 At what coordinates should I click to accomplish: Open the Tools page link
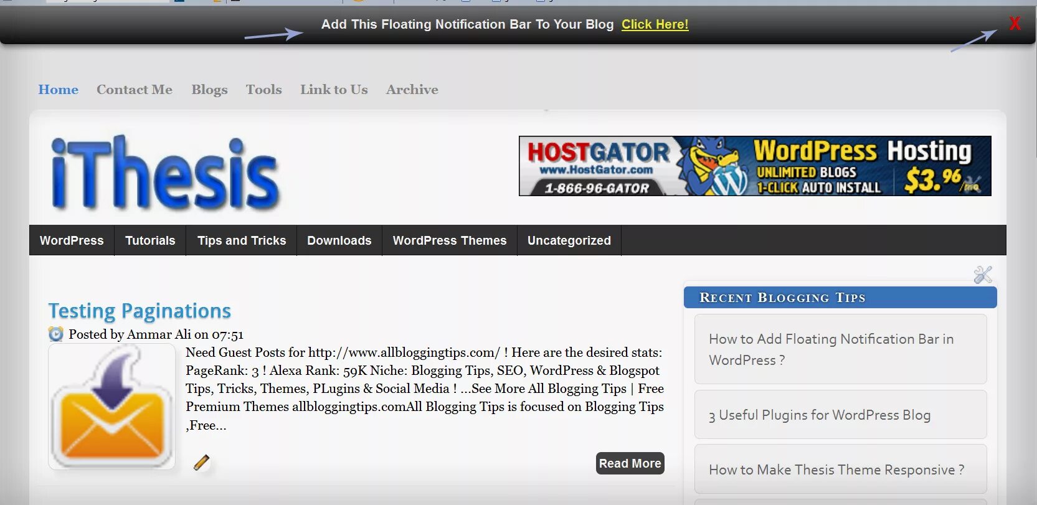tap(263, 90)
